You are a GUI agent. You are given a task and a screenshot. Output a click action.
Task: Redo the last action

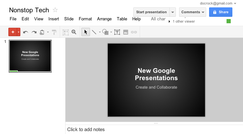coord(34,32)
